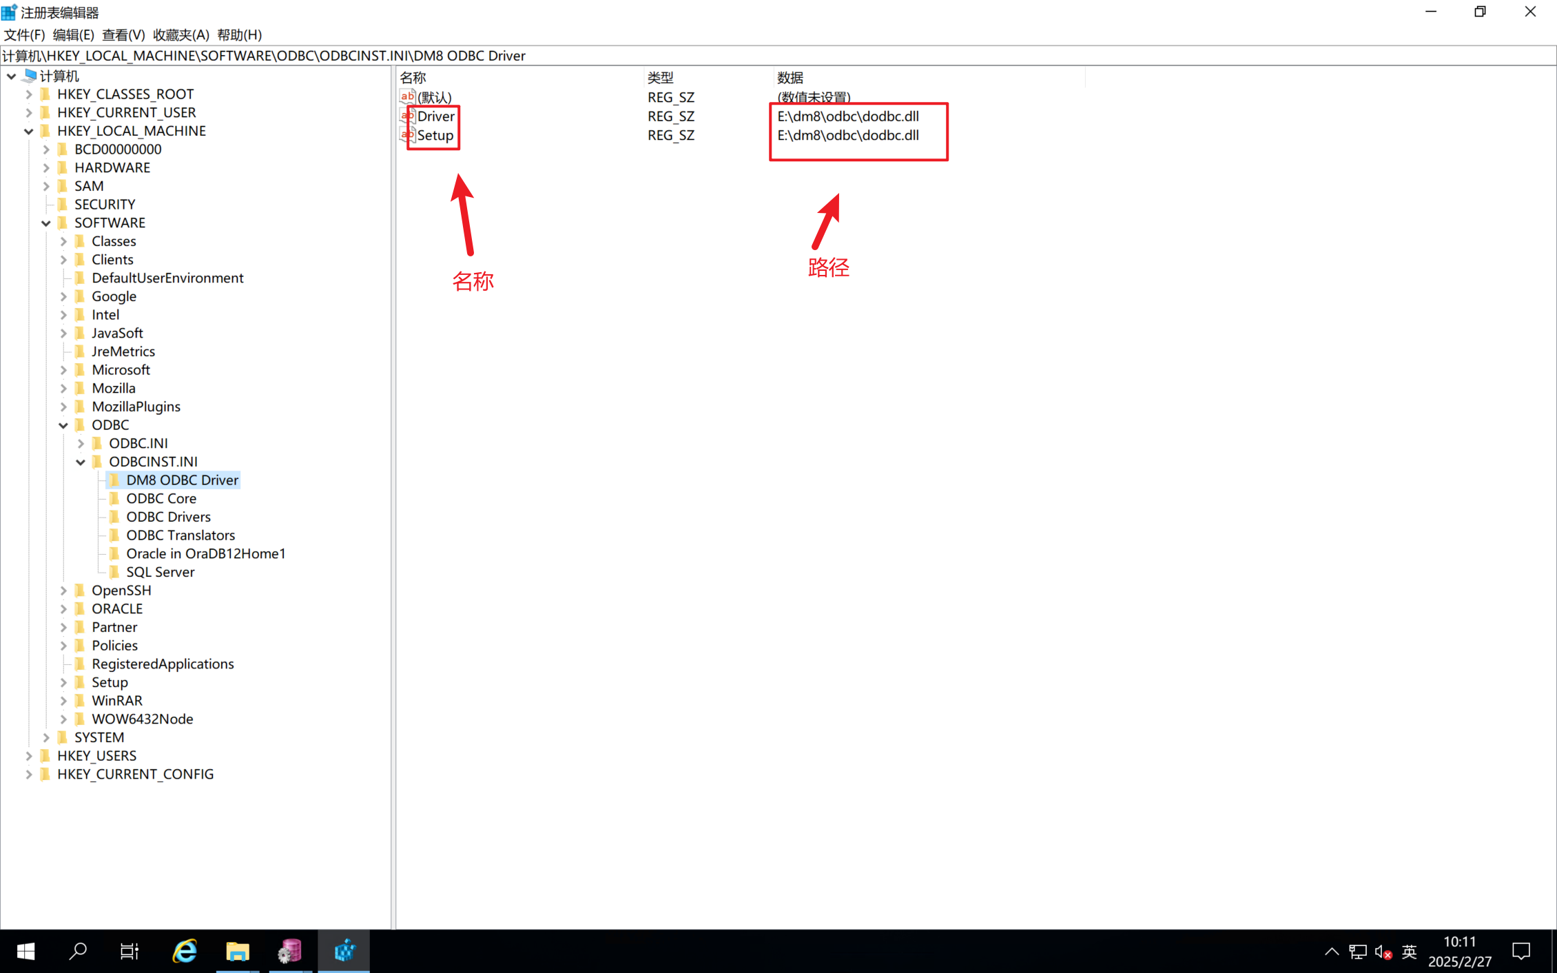Screen dimensions: 1557x973
Task: Select the RegisteredApplications key
Action: tap(163, 664)
